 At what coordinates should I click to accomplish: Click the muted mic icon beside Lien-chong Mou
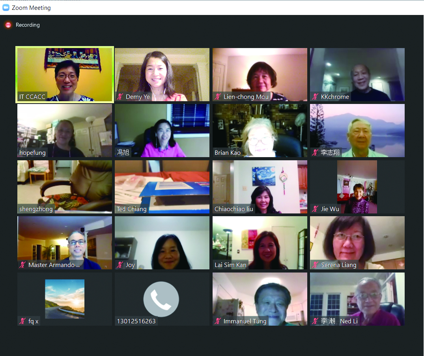(x=218, y=96)
